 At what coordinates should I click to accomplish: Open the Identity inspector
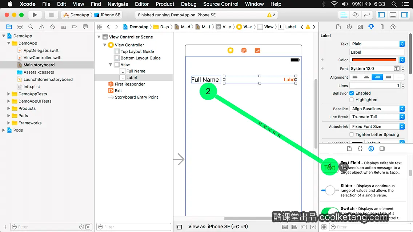pyautogui.click(x=360, y=27)
